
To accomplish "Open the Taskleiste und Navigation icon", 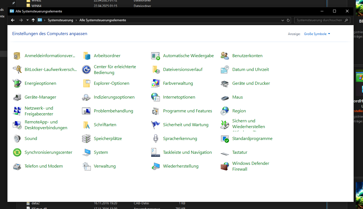I will tap(156, 152).
